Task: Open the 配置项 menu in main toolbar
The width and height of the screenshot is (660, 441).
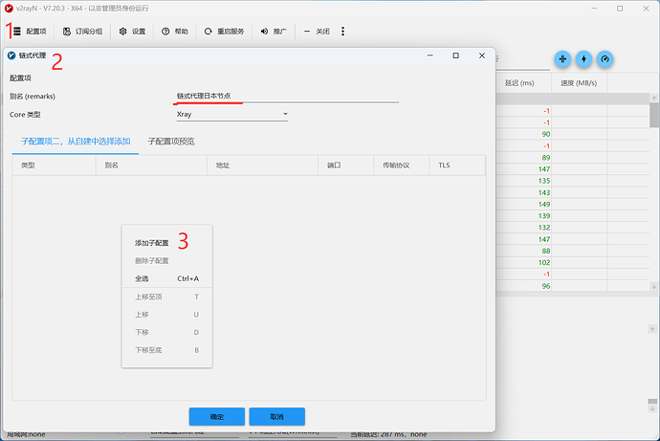Action: 30,32
